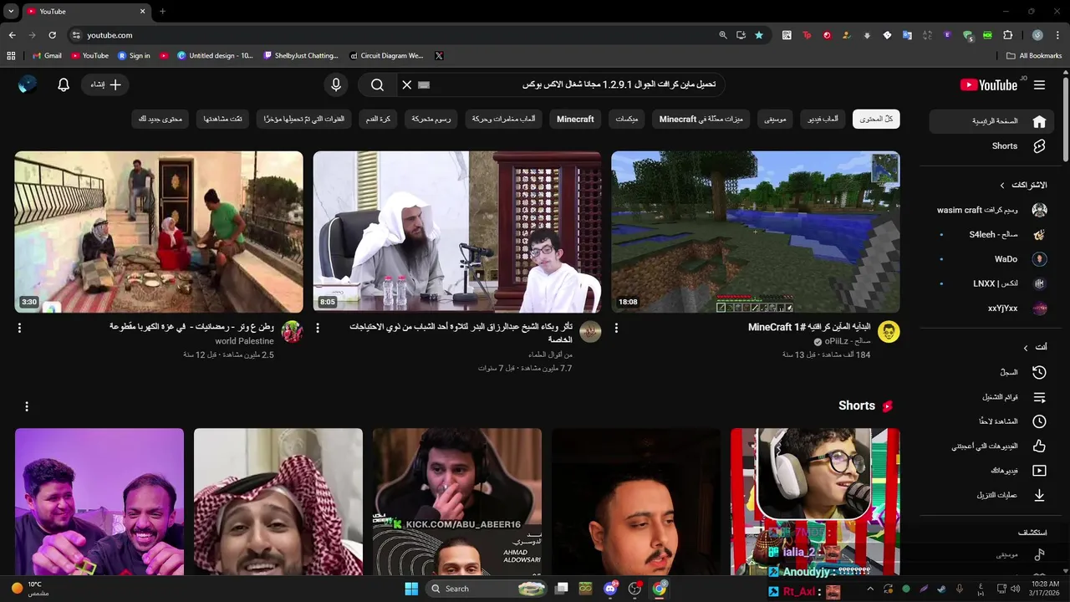Reload the page in Chrome
This screenshot has width=1070, height=602.
pyautogui.click(x=52, y=35)
